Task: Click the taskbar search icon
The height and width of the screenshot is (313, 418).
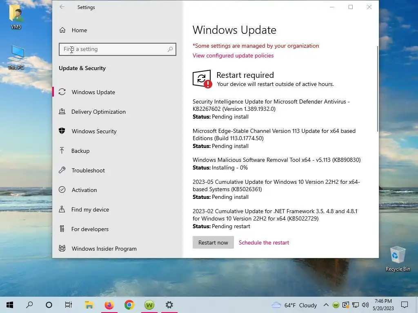Action: [x=29, y=305]
